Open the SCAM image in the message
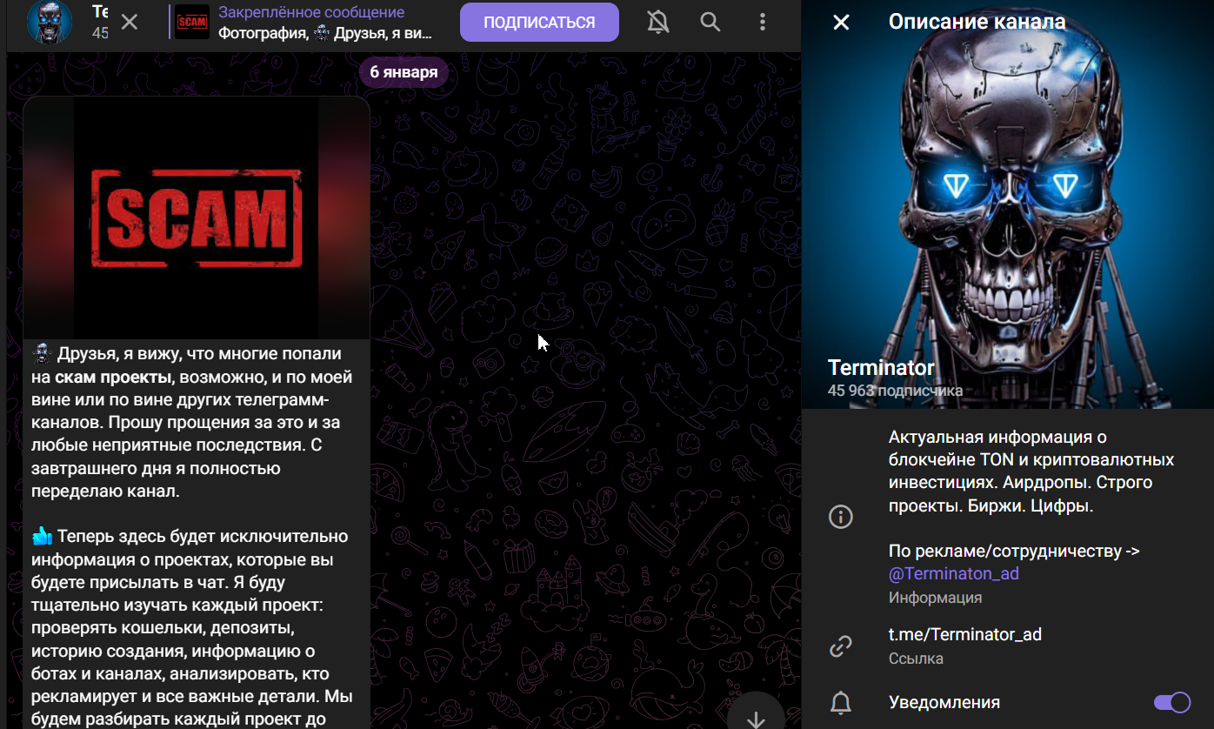1214x729 pixels. pyautogui.click(x=197, y=217)
